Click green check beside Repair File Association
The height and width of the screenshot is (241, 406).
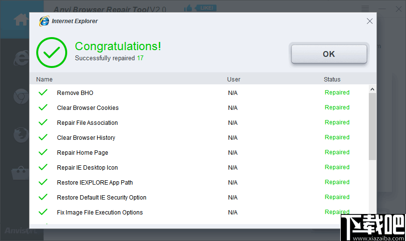(43, 122)
